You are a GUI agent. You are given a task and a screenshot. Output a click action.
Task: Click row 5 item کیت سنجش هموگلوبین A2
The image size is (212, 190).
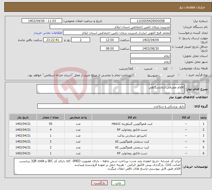click(132, 147)
